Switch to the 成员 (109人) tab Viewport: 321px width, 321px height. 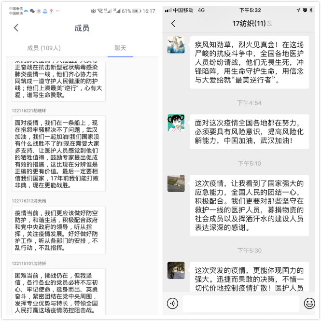[x=44, y=48]
